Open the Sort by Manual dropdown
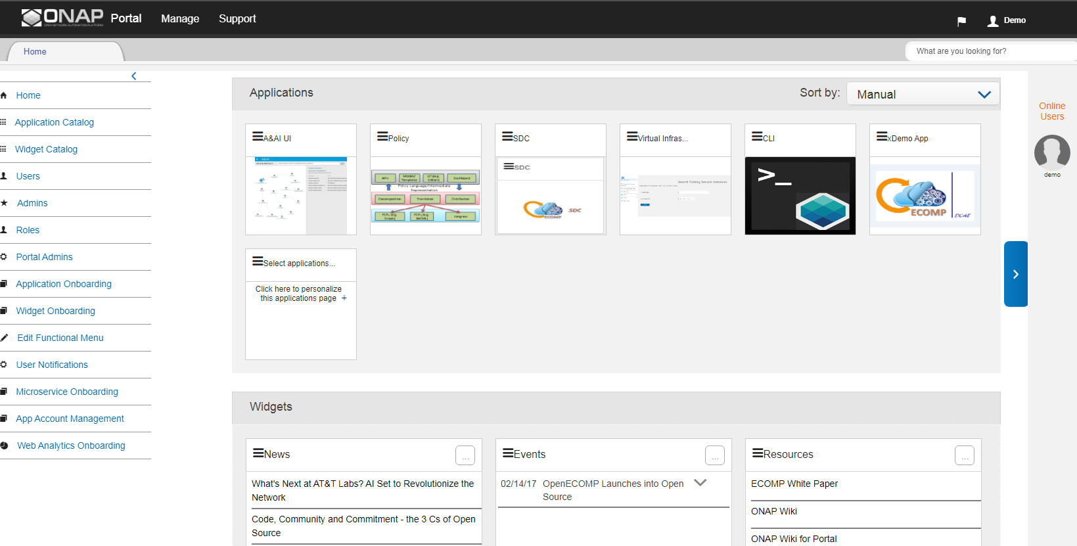This screenshot has width=1077, height=546. click(923, 94)
